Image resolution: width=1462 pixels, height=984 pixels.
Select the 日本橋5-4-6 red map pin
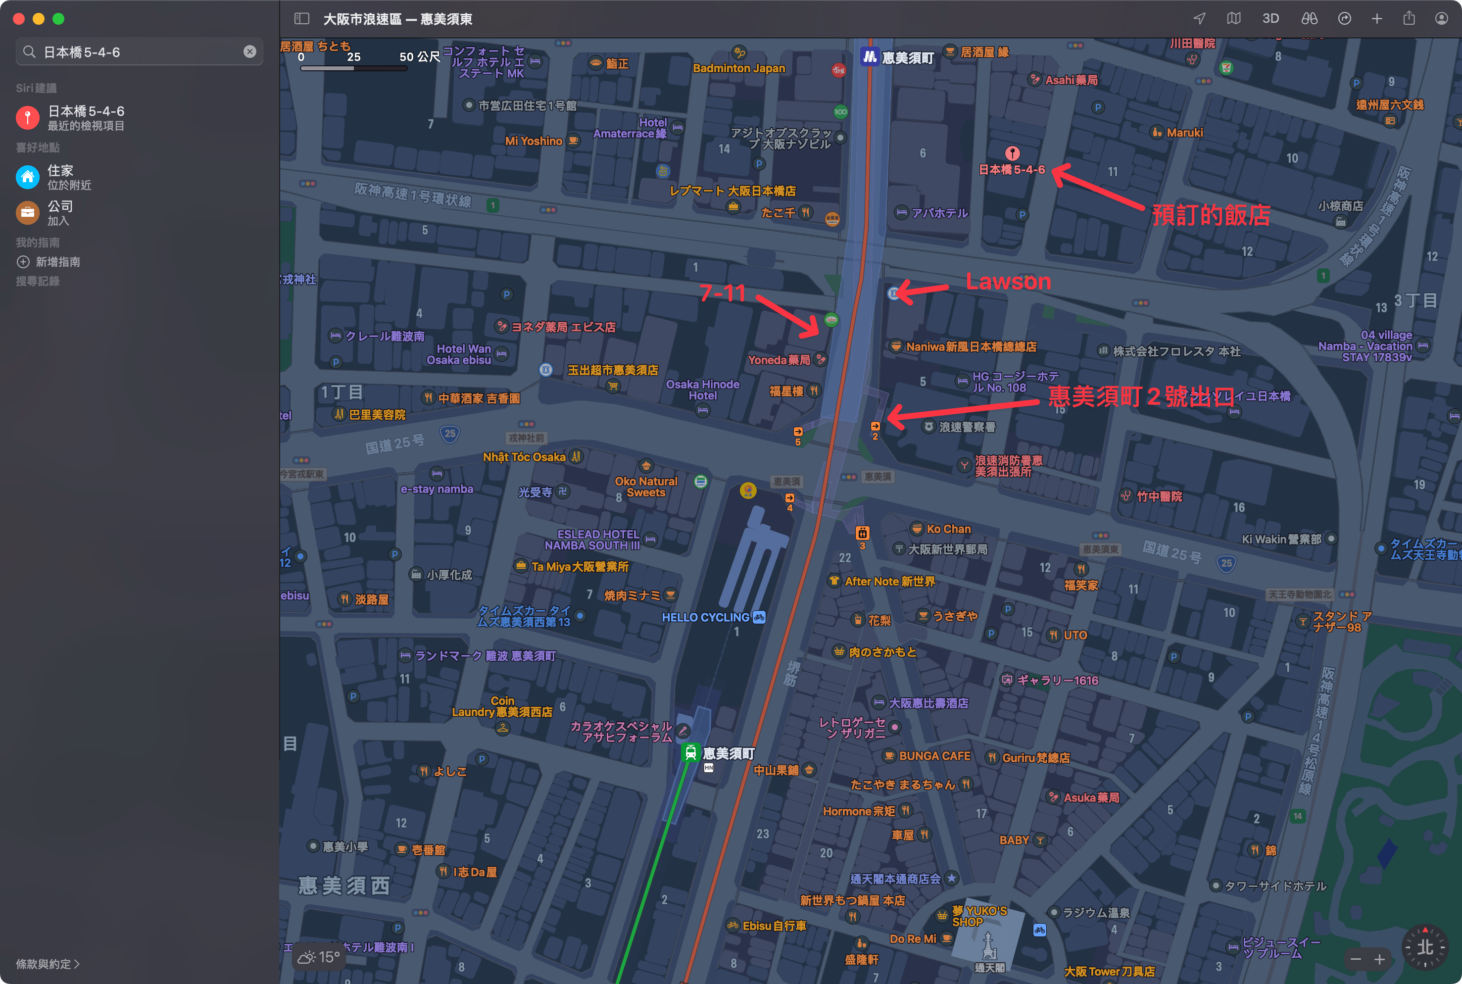tap(1012, 153)
